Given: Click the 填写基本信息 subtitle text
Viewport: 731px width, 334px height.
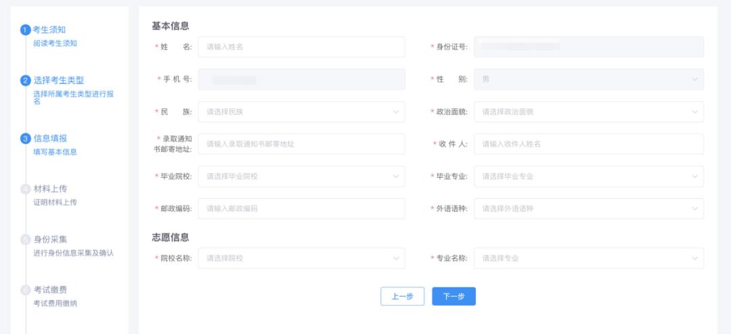Looking at the screenshot, I should [55, 152].
